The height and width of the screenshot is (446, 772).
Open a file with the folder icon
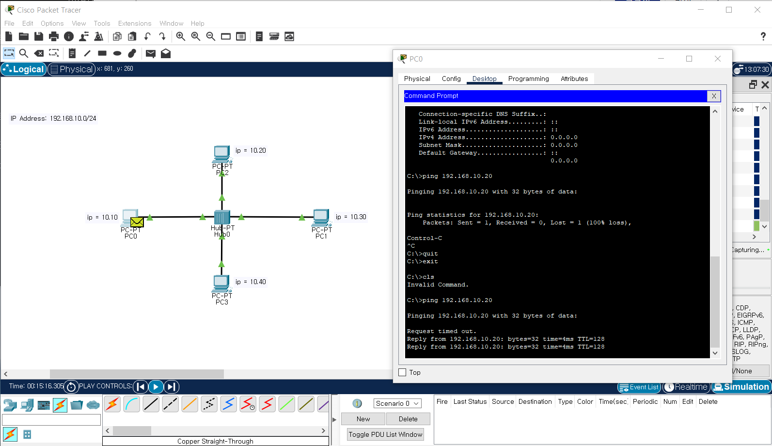[24, 36]
